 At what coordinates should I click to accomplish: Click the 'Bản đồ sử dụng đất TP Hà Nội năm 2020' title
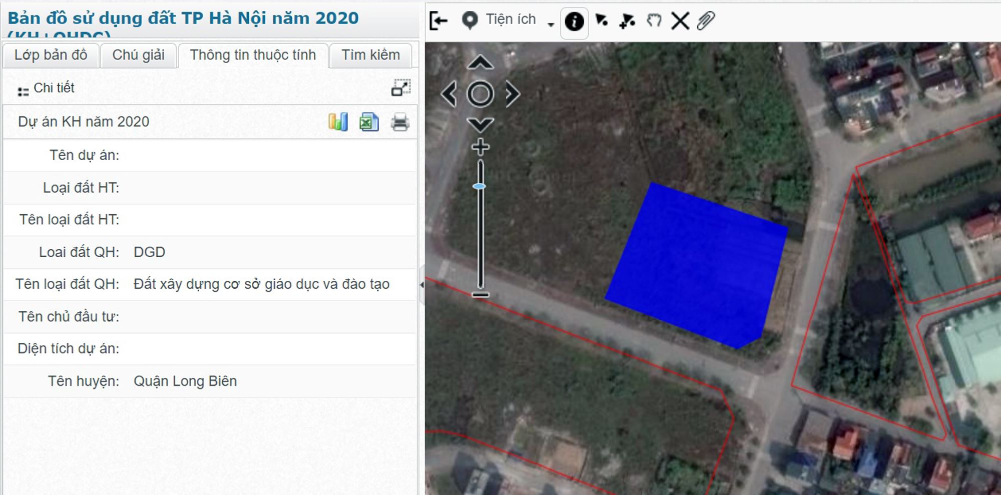183,19
